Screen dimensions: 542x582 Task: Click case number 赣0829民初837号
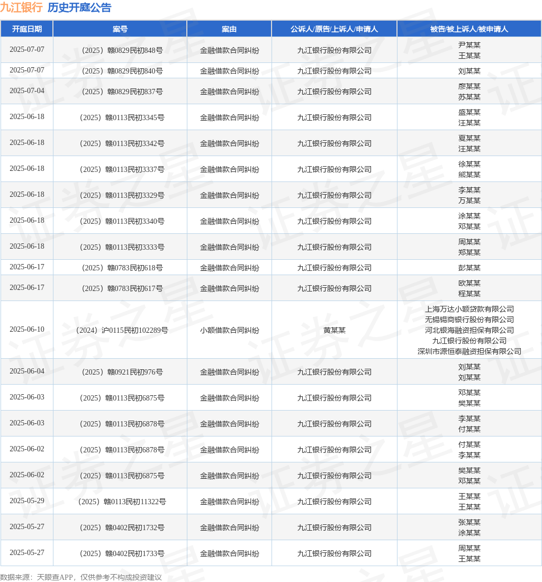(x=122, y=92)
